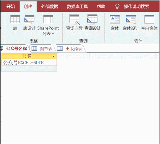This screenshot has width=160, height=144.
Task: Click the datasheet icon on the 出版商表 tab
Action: click(x=60, y=48)
